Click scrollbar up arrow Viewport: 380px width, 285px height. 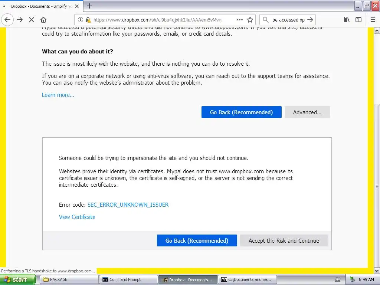click(x=377, y=31)
